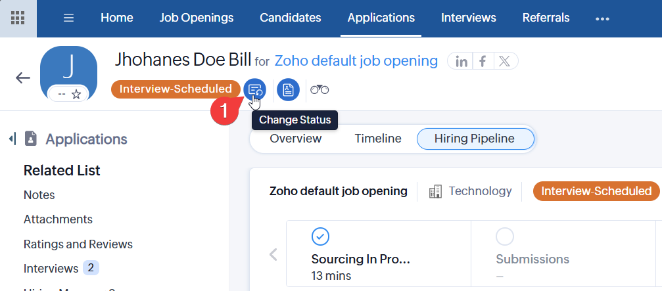Select the Sourcing In Progress stage checkmark
The width and height of the screenshot is (662, 291).
[x=320, y=236]
